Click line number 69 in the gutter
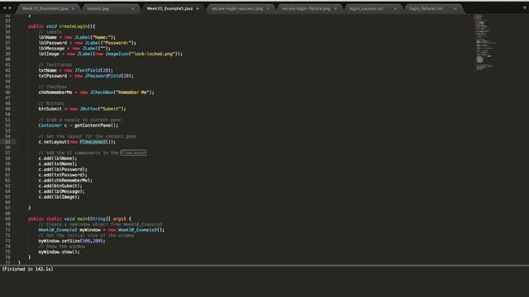This screenshot has width=529, height=297. 7,219
